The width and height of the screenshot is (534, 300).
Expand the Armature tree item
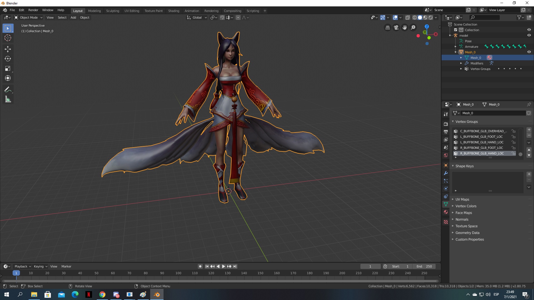[455, 46]
